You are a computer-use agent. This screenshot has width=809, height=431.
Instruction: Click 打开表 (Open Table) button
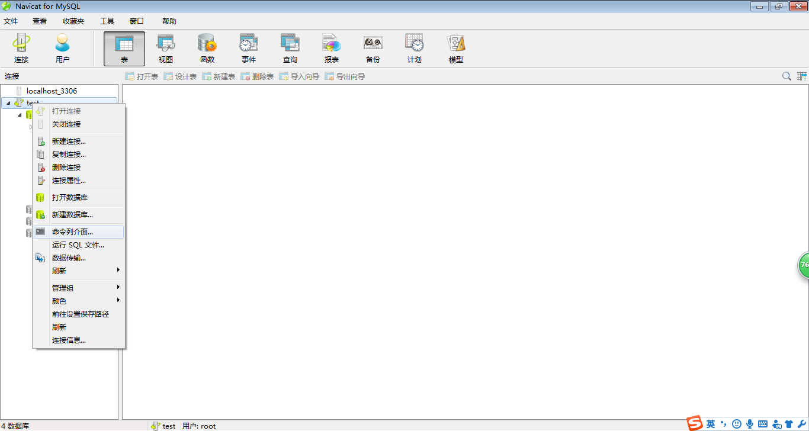click(x=142, y=76)
